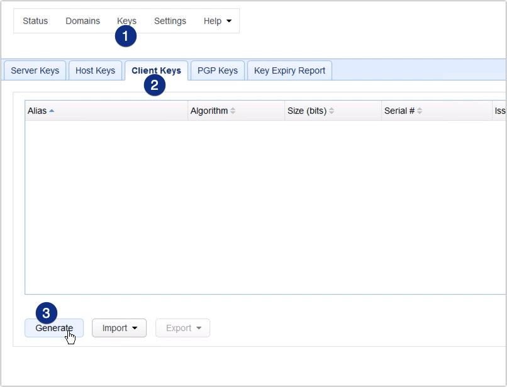This screenshot has width=507, height=387.
Task: Click the Serial # column sort icon
Action: tap(420, 111)
